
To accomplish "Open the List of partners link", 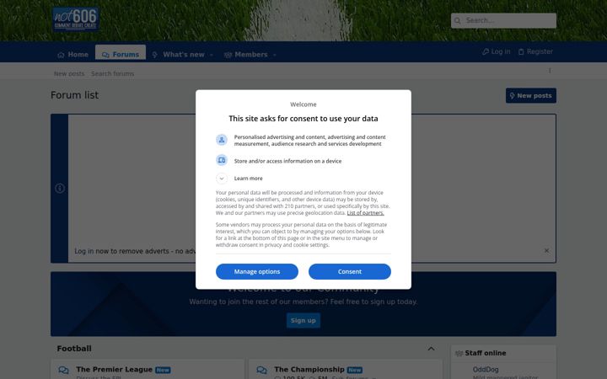I will click(x=365, y=213).
